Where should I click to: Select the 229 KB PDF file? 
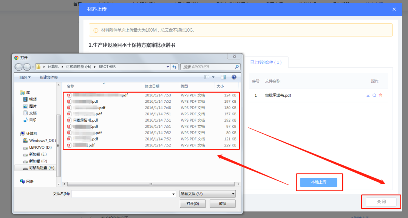click(x=151, y=145)
